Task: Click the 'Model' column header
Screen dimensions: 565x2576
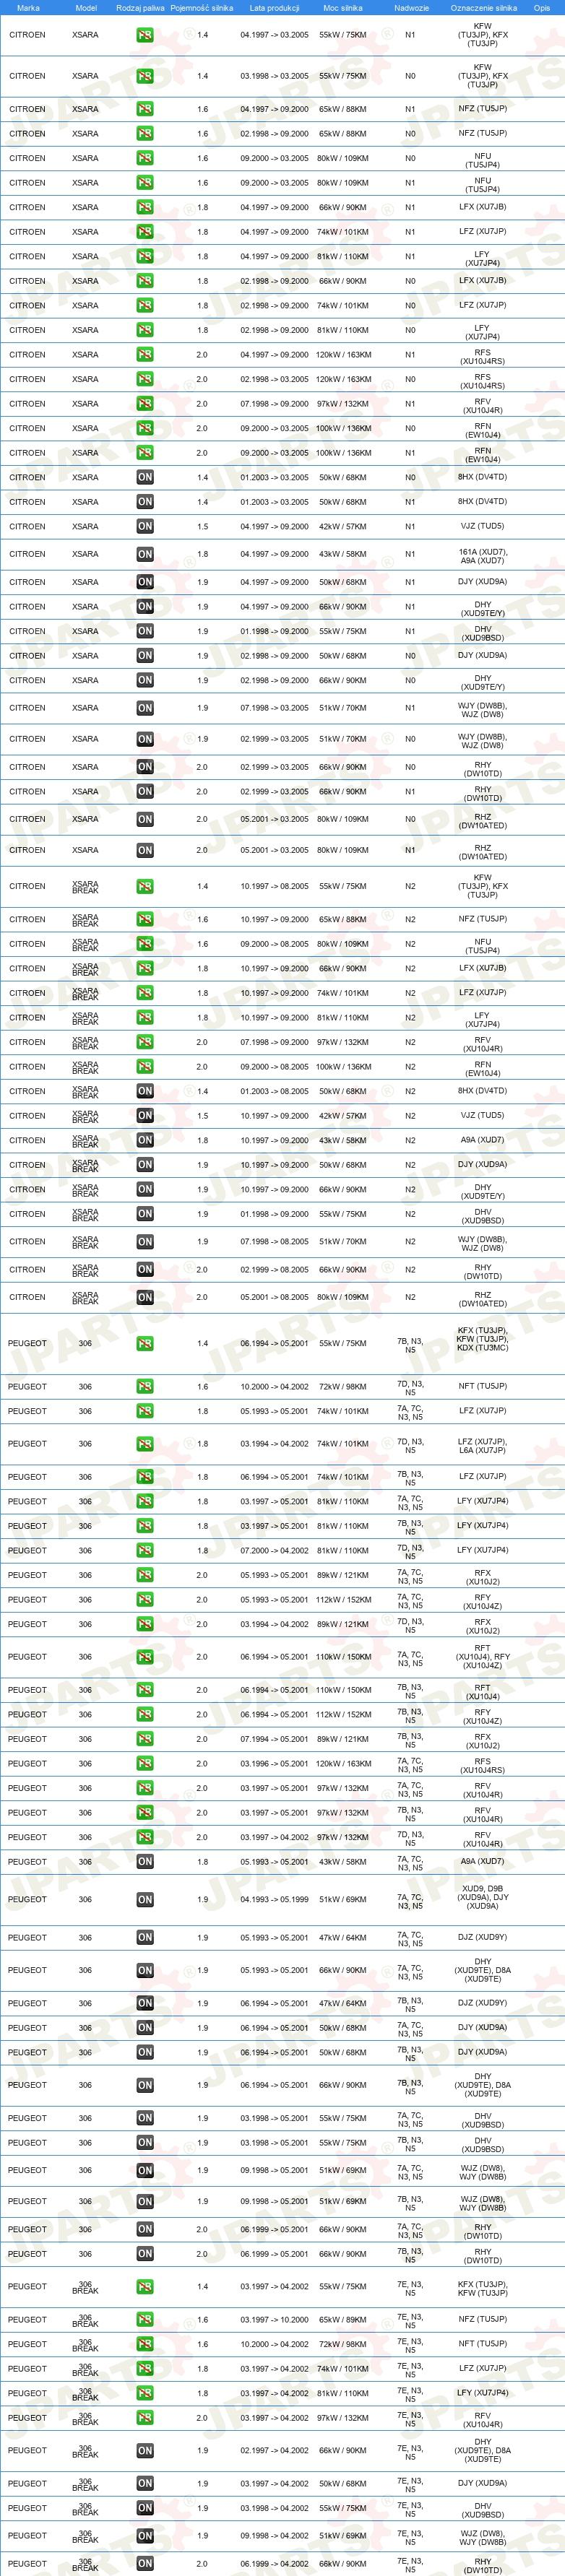Action: coord(86,7)
